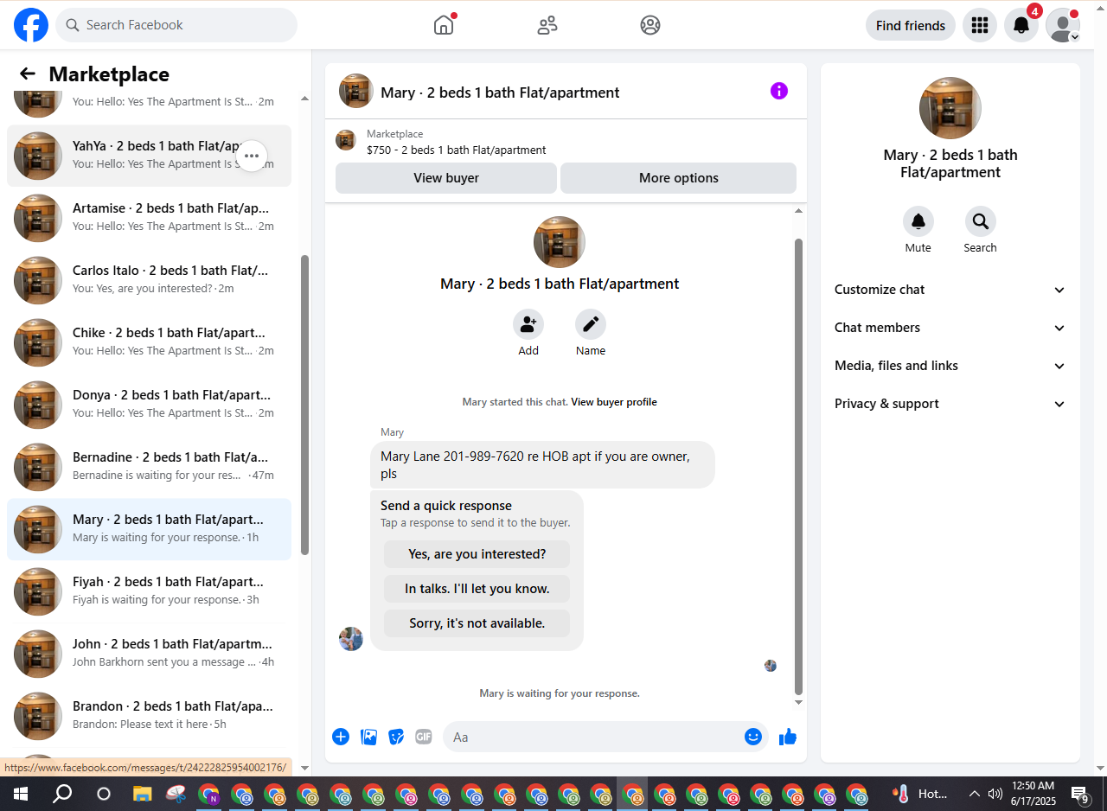The width and height of the screenshot is (1107, 811).
Task: Open the View buyer profile link
Action: pos(614,402)
